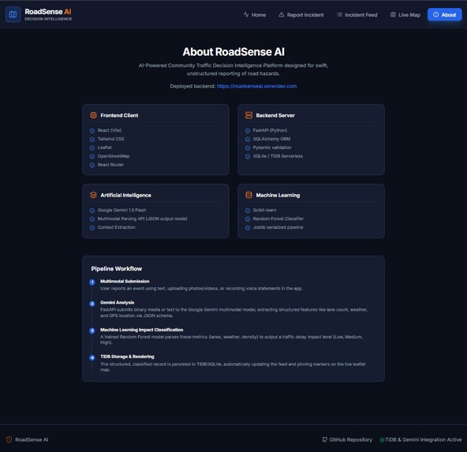Image resolution: width=467 pixels, height=452 pixels.
Task: Click the check icon beside Leaflet
Action: pos(92,148)
